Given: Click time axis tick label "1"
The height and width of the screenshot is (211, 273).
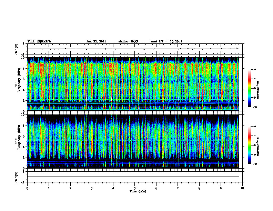Looking at the screenshot, I should pyautogui.click(x=49, y=188).
